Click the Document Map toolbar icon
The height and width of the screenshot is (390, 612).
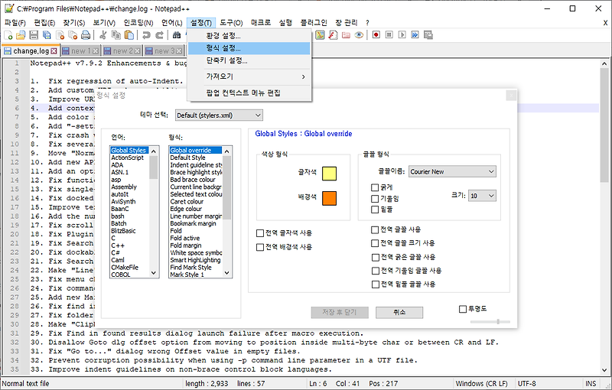320,35
